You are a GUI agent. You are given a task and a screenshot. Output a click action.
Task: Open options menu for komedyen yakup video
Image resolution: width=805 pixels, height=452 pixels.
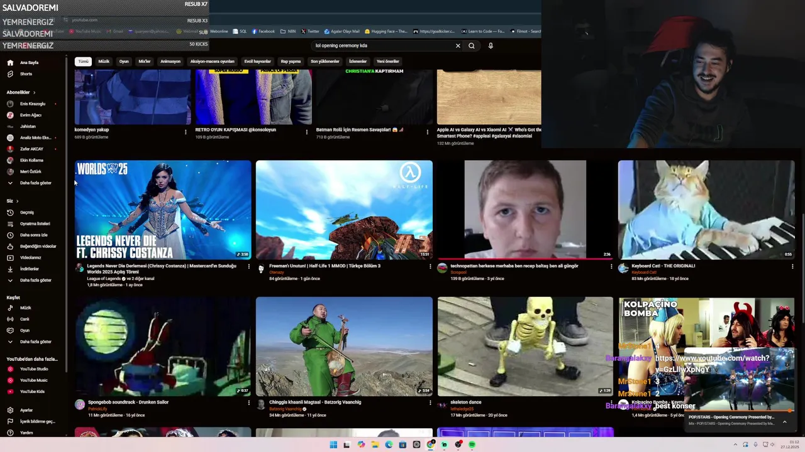tap(186, 132)
